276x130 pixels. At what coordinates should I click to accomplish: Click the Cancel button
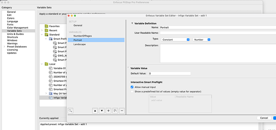pyautogui.click(x=264, y=118)
